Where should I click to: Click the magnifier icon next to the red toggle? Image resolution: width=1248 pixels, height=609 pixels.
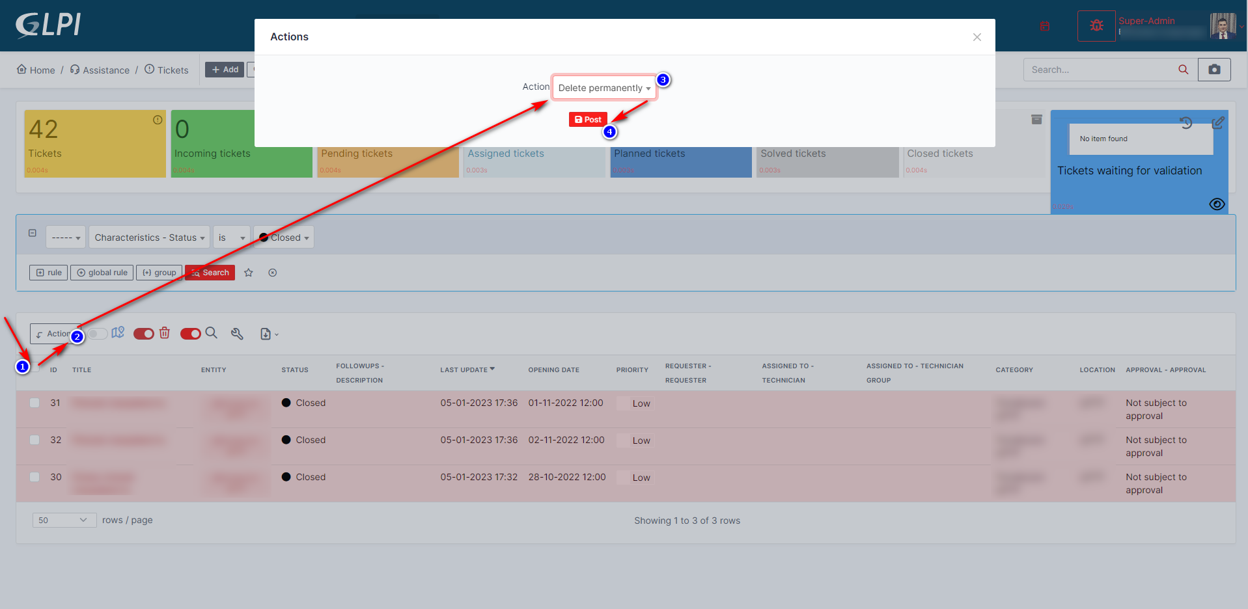(212, 333)
